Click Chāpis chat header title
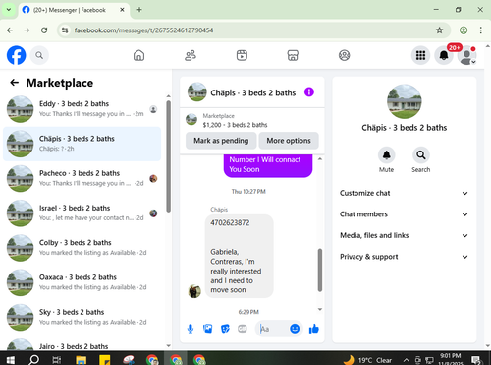The image size is (491, 365). pyautogui.click(x=252, y=92)
